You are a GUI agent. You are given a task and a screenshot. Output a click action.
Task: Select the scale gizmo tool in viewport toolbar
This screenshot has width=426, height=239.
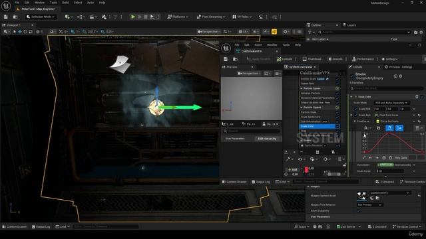click(x=31, y=32)
